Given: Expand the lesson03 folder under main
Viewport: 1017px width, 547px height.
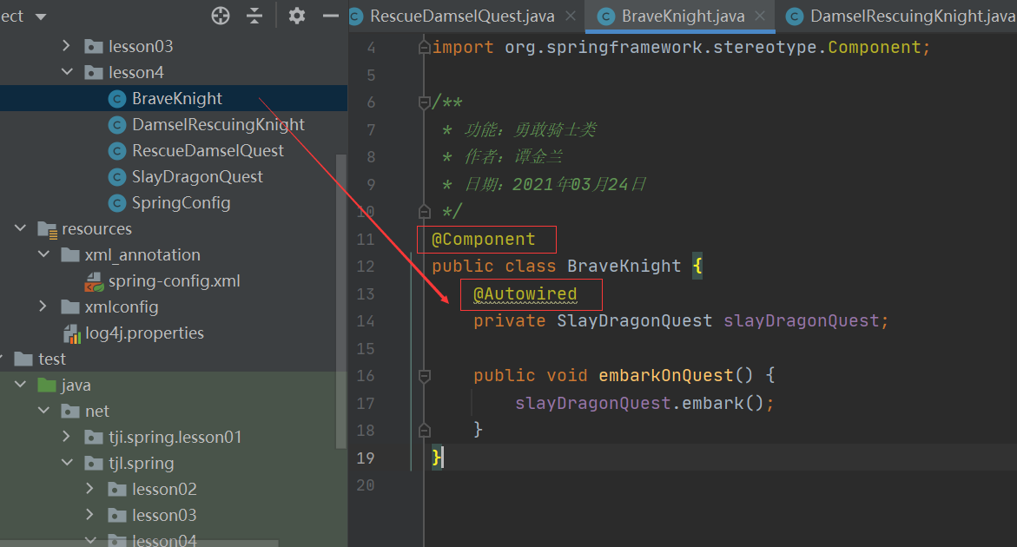Looking at the screenshot, I should [x=66, y=46].
